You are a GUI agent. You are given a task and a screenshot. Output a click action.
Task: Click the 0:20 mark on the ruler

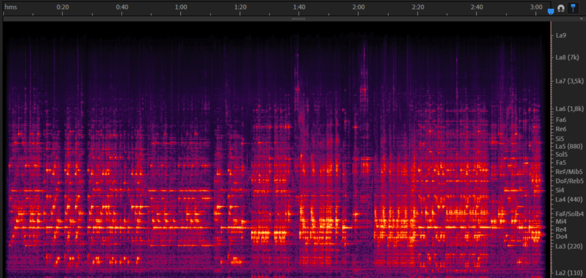point(62,8)
